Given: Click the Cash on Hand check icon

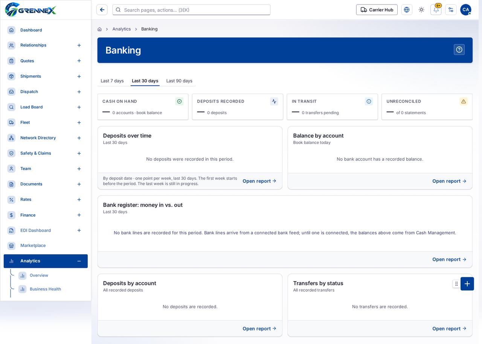Looking at the screenshot, I should coord(179,101).
